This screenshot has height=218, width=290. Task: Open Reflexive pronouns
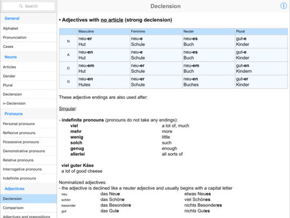[28, 133]
